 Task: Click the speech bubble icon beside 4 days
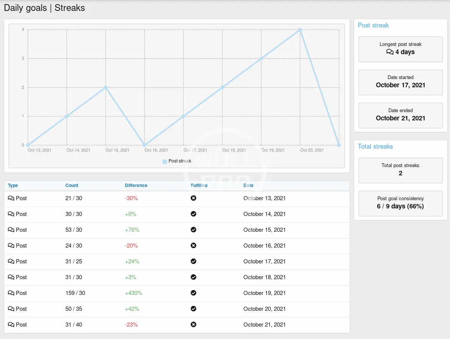pyautogui.click(x=390, y=52)
